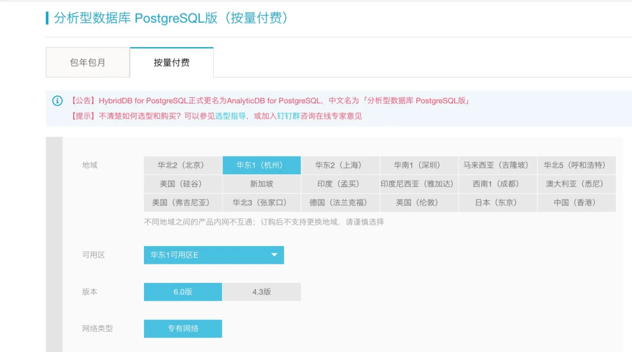Screen dimensions: 632x352
Task: Select the 6.0版 version option
Action: coord(183,292)
